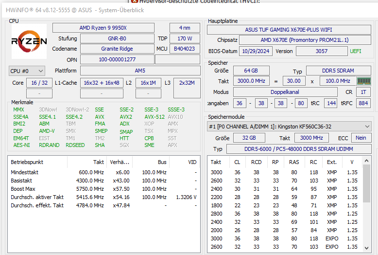Click the Doppelkanal mode field
The width and height of the screenshot is (378, 255).
click(x=285, y=92)
